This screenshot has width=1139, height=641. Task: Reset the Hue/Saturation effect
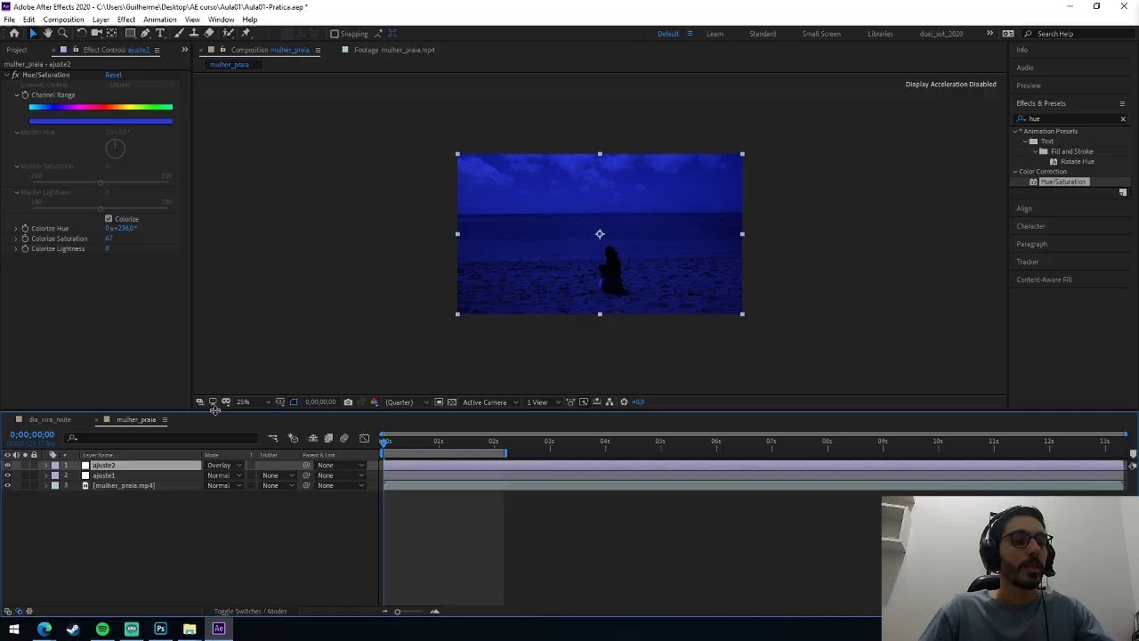[113, 75]
